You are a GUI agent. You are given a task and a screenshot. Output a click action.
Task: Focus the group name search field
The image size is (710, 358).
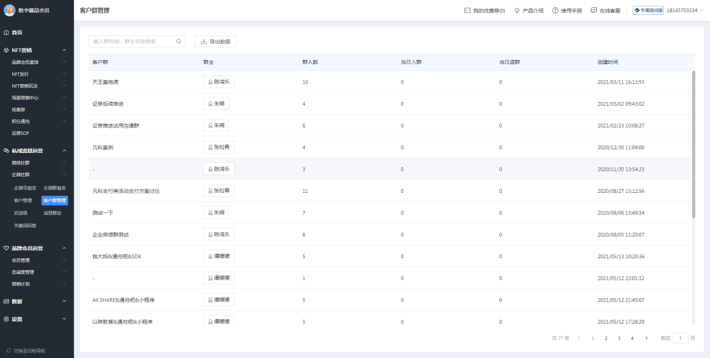[132, 42]
